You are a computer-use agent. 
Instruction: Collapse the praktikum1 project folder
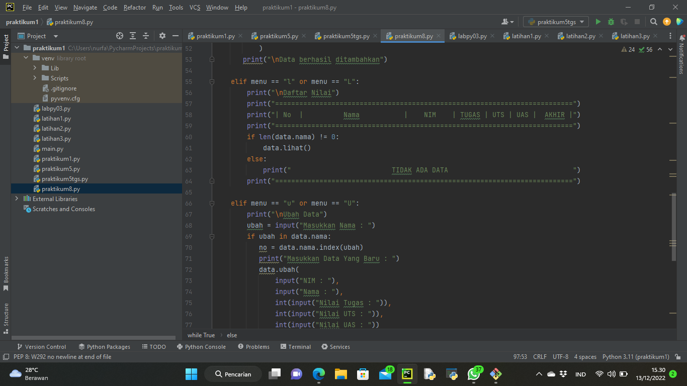(17, 48)
